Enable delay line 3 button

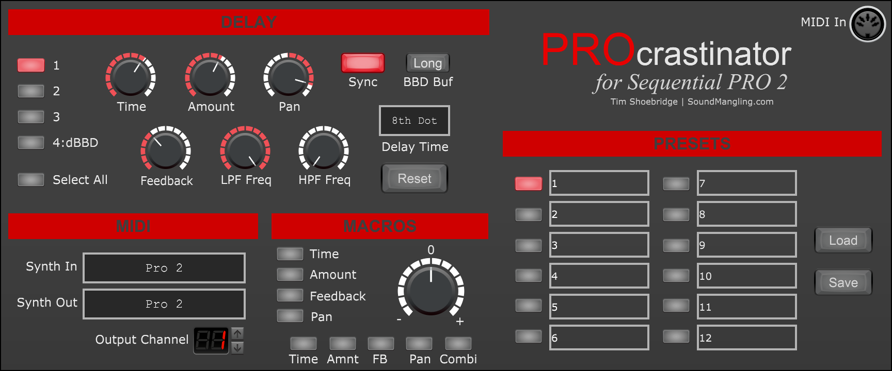click(x=31, y=116)
